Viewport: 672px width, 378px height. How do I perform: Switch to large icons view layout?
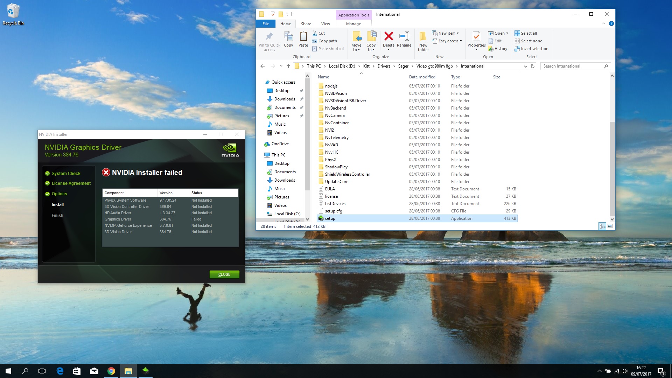pos(610,226)
